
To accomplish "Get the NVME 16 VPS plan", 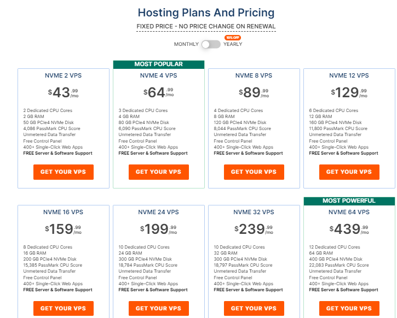I will pyautogui.click(x=64, y=308).
